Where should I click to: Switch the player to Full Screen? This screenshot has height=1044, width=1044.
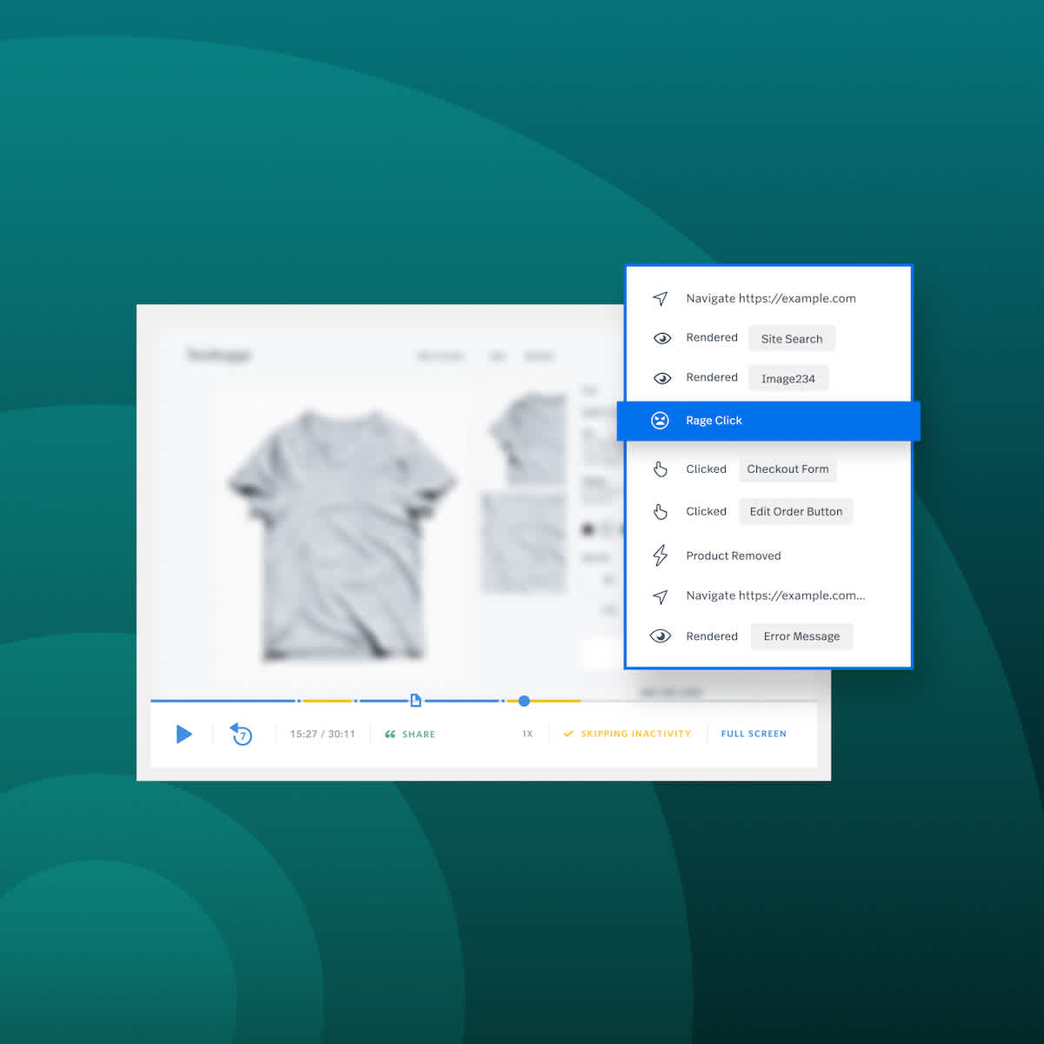[754, 734]
